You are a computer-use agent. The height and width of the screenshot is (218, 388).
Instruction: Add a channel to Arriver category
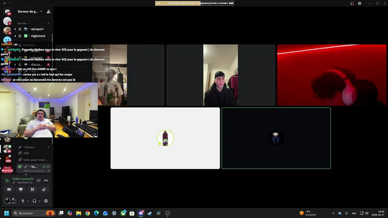[x=48, y=23]
